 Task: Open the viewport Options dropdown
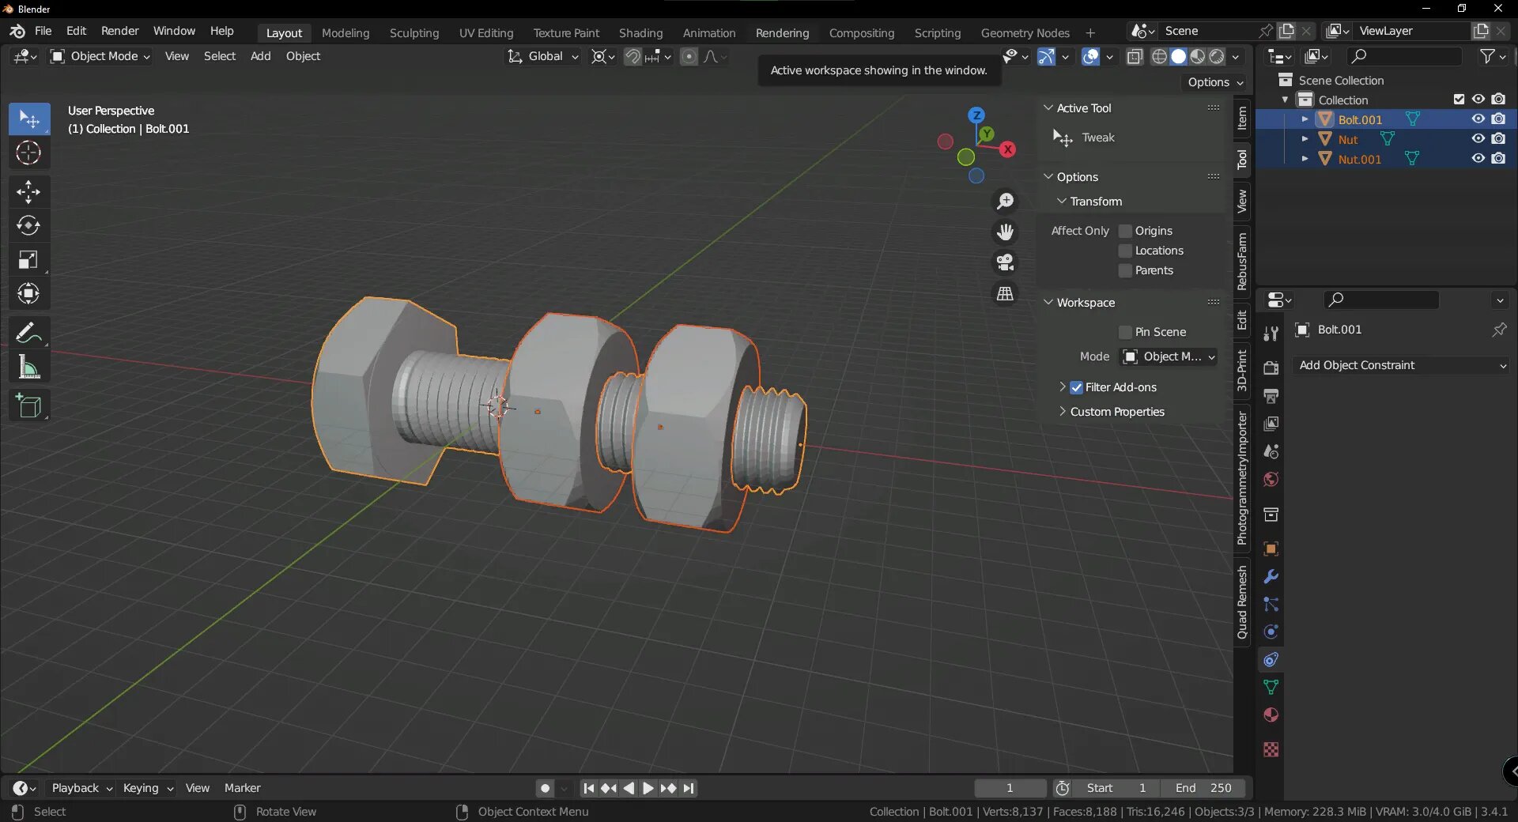coord(1215,82)
